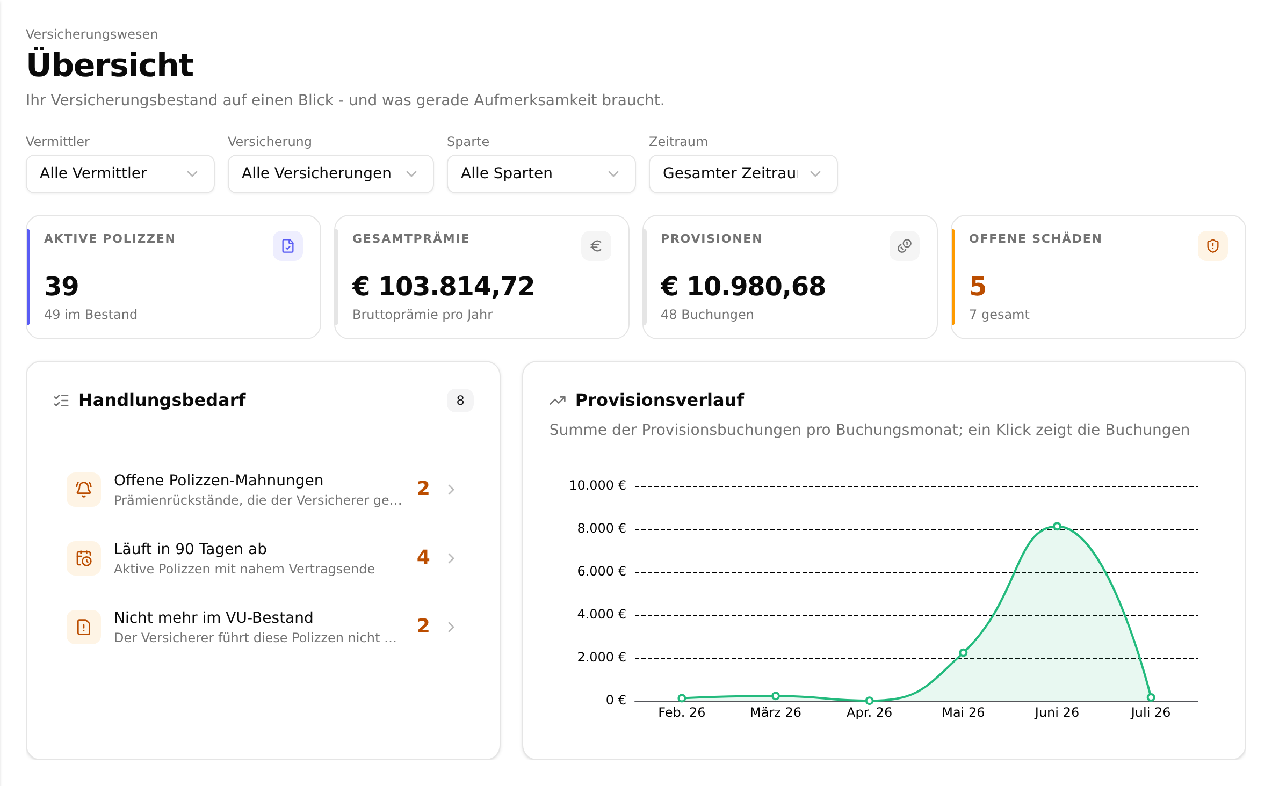Click the Apr. 26 chart data point
The width and height of the screenshot is (1272, 786).
click(x=869, y=701)
